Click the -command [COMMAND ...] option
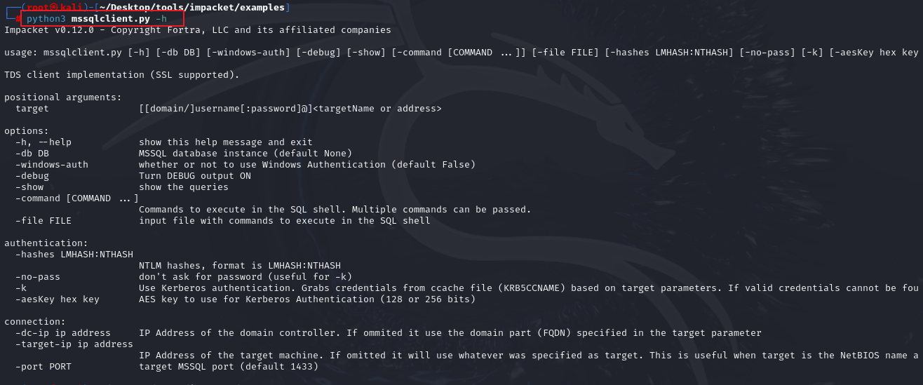Image resolution: width=923 pixels, height=385 pixels. 77,198
